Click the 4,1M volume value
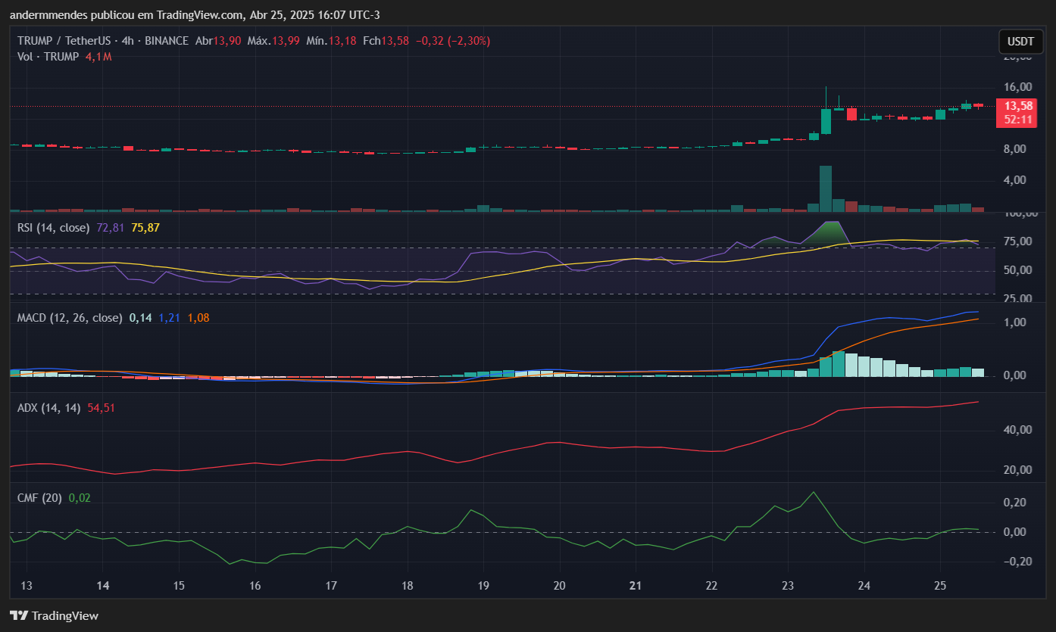Viewport: 1056px width, 632px height. [x=98, y=57]
